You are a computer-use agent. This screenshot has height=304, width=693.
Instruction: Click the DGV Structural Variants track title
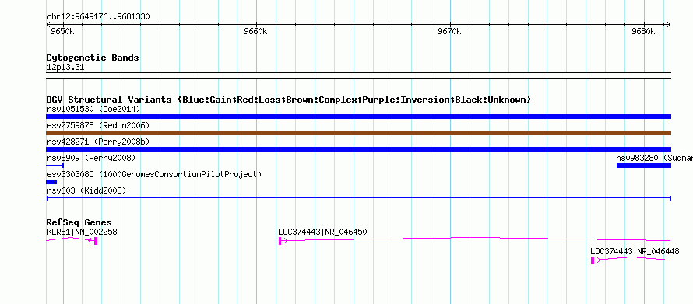pyautogui.click(x=289, y=100)
